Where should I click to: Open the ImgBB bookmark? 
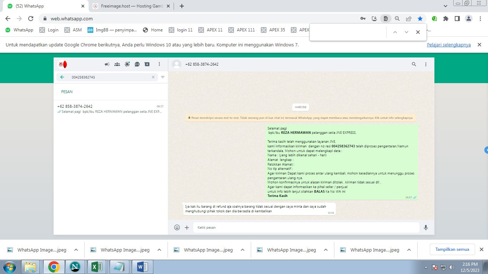tap(112, 30)
